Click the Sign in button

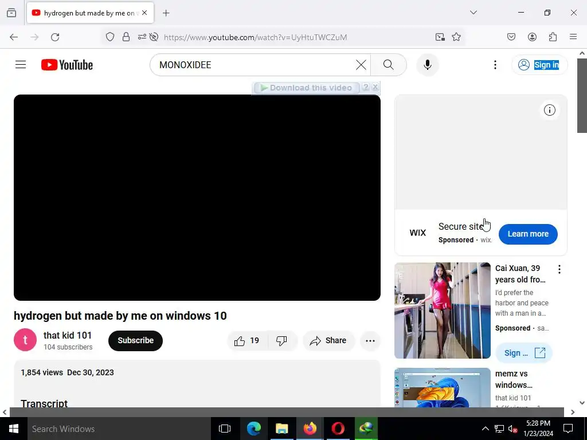point(539,65)
